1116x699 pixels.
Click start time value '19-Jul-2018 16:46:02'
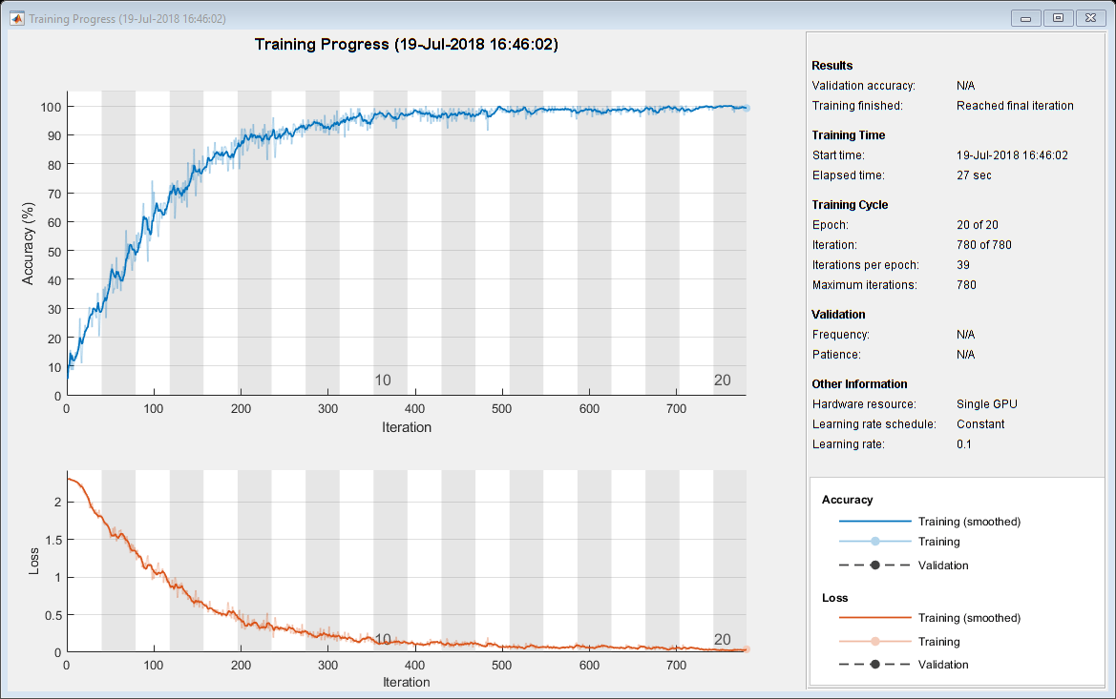1012,155
